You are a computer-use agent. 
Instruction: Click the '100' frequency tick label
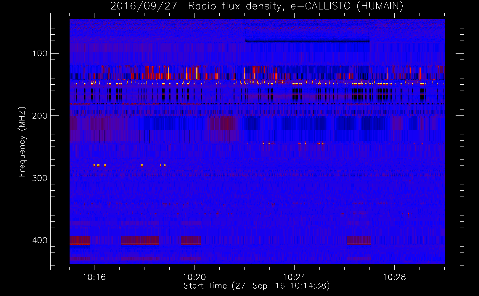(x=40, y=53)
